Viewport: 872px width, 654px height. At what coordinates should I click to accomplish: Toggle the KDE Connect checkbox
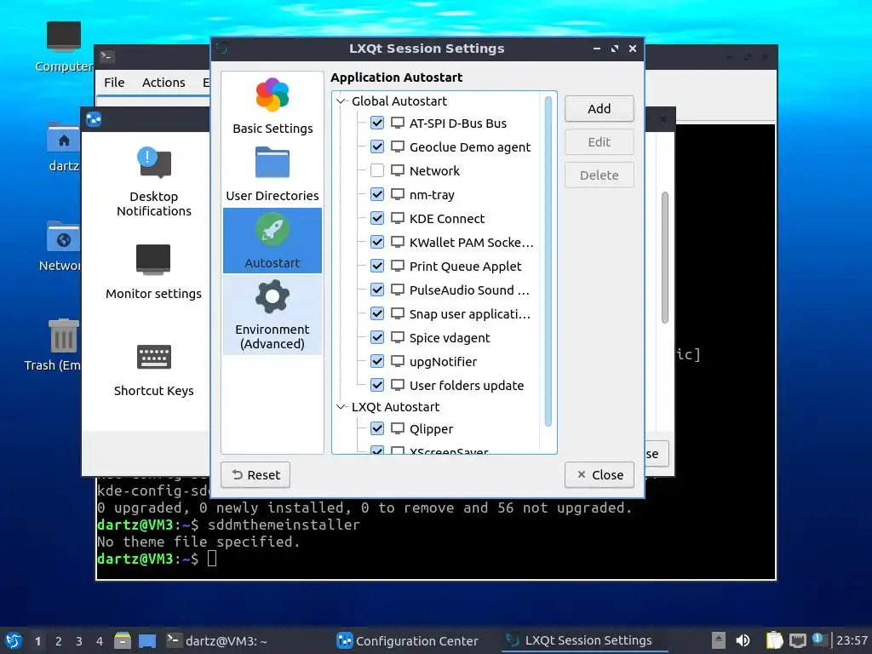pyautogui.click(x=377, y=218)
